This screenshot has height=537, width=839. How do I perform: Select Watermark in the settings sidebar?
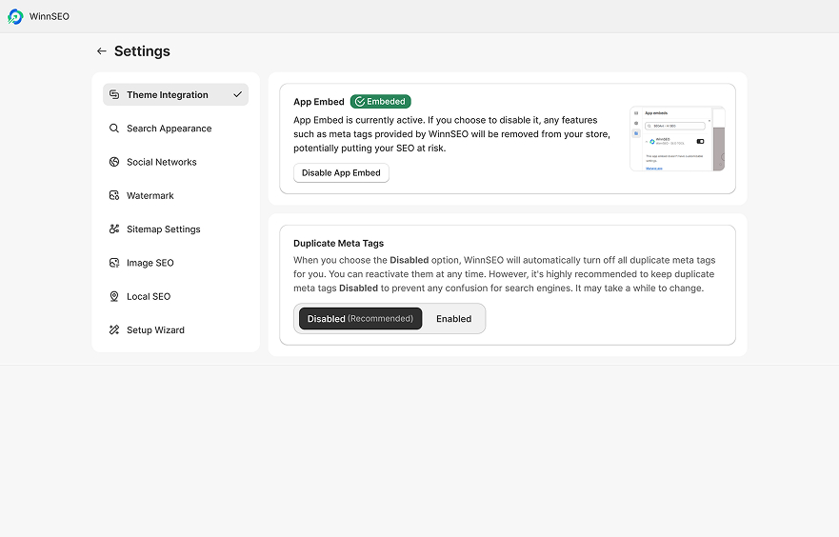[175, 196]
